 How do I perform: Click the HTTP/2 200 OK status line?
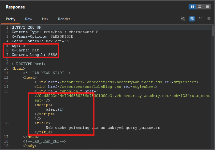(26, 27)
